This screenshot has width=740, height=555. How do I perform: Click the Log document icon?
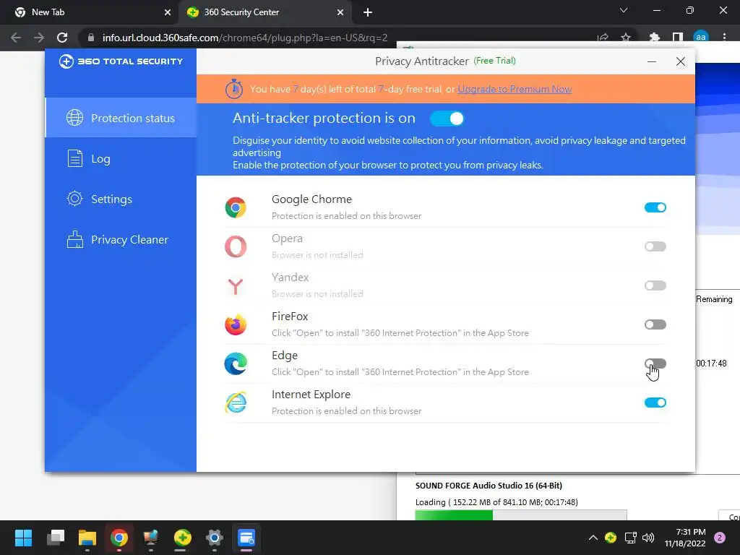click(x=74, y=158)
